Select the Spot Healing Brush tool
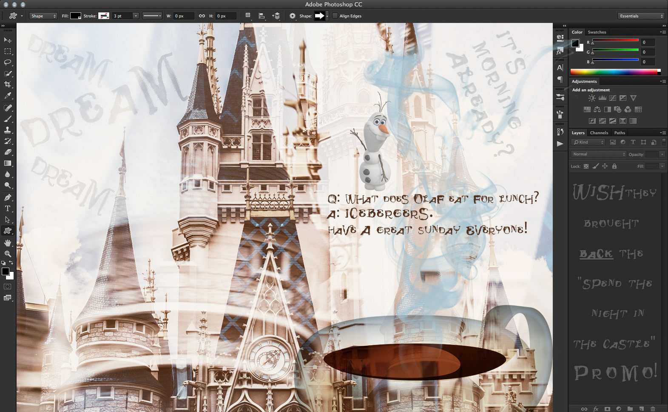 coord(8,108)
